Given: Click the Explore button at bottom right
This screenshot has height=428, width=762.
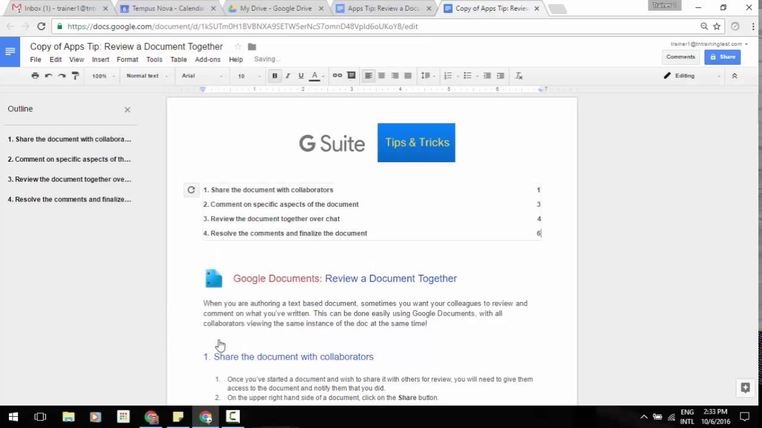Looking at the screenshot, I should coord(745,388).
